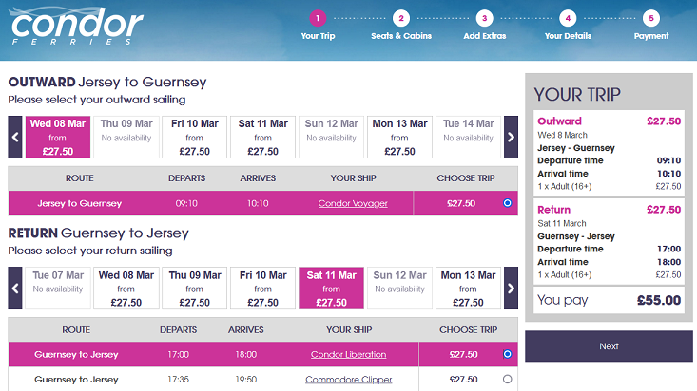
Task: Select the 17:00 Condor Liberation return sailing
Action: click(507, 354)
